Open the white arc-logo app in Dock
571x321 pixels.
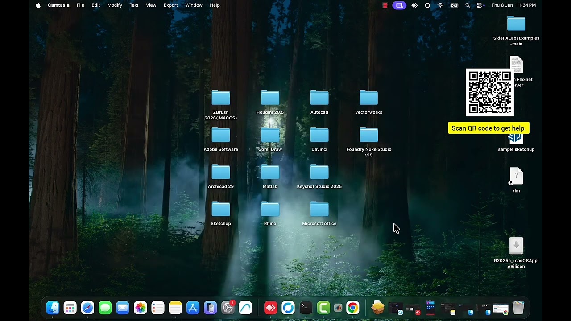[245, 308]
